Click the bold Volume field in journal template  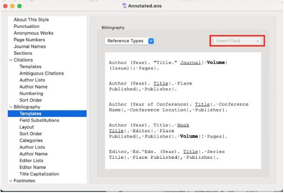click(x=216, y=62)
